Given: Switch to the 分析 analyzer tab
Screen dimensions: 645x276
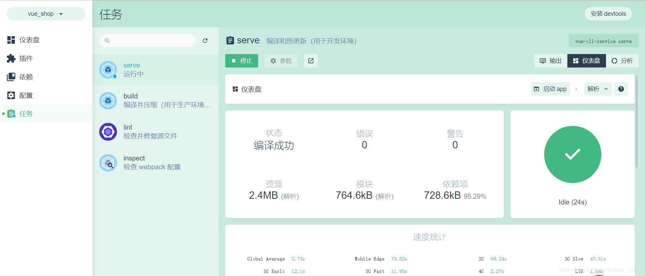Looking at the screenshot, I should [x=622, y=61].
